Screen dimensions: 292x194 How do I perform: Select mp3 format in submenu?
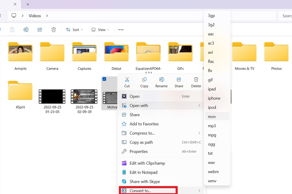coord(217,126)
